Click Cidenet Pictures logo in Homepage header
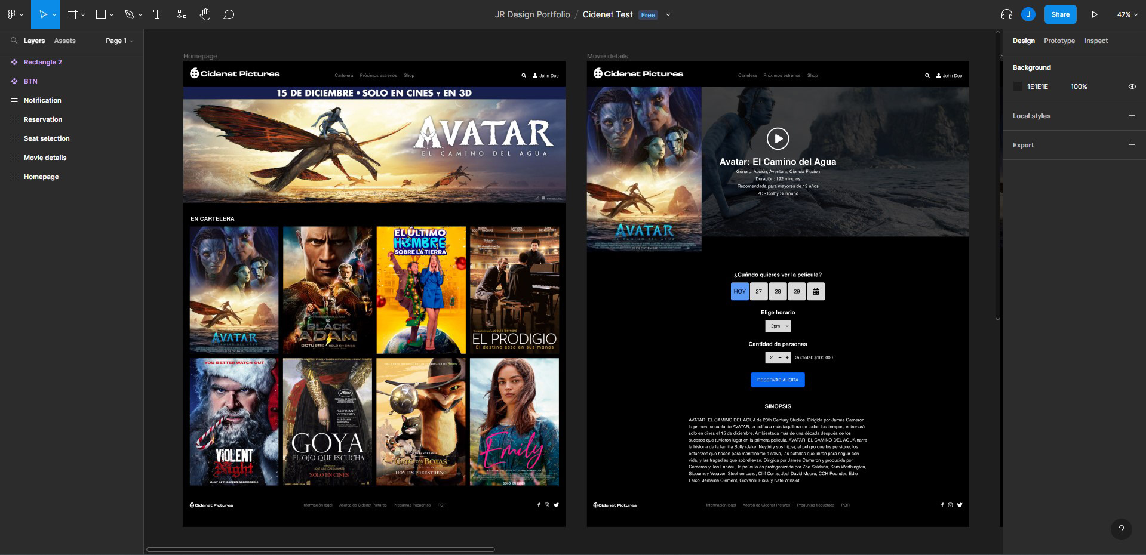The height and width of the screenshot is (555, 1146). coord(235,73)
